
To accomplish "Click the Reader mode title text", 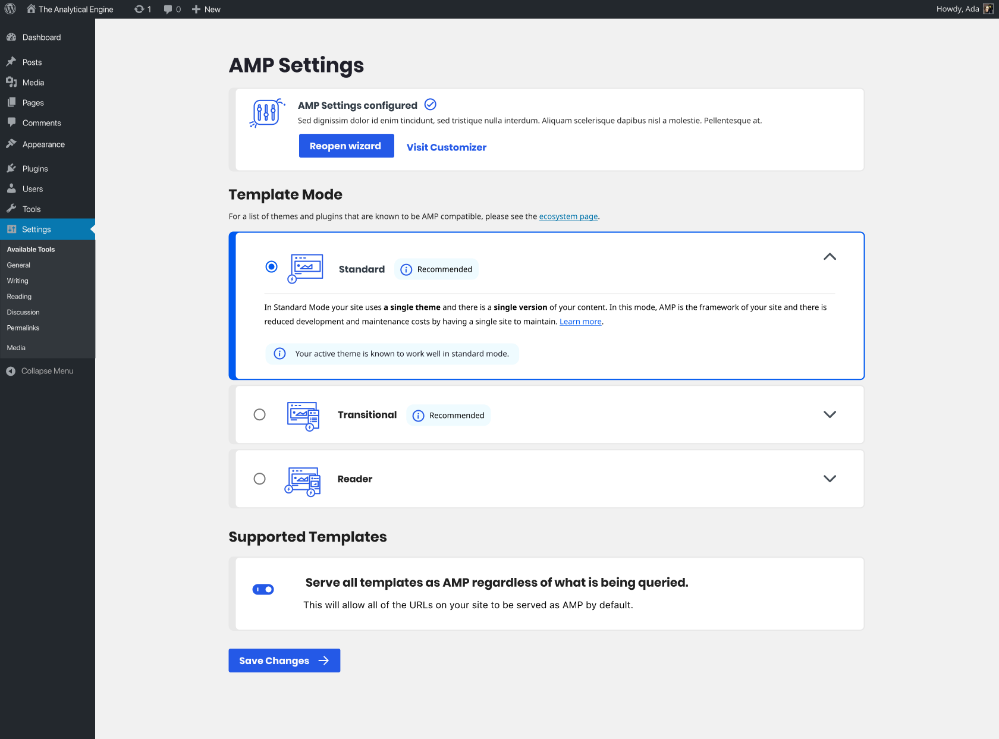I will pos(355,479).
